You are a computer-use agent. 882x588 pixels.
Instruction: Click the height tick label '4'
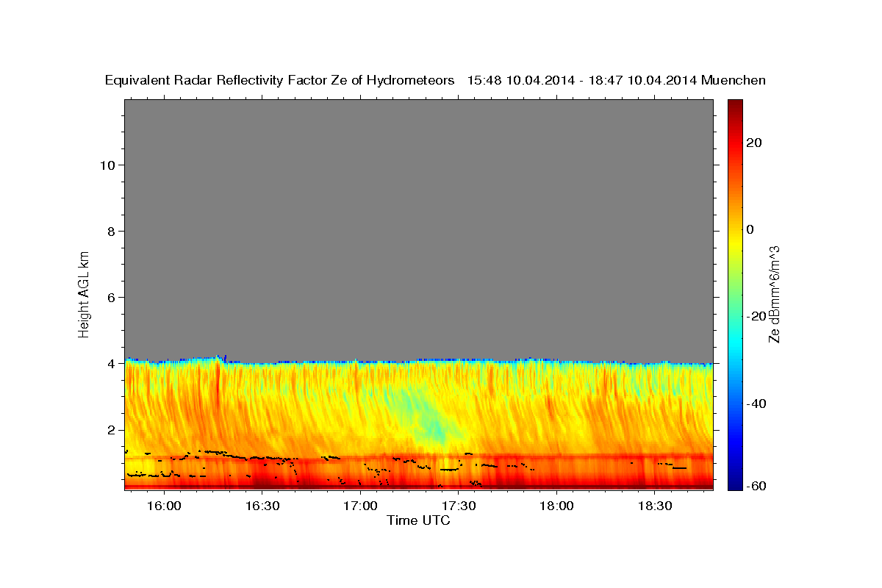pos(111,363)
